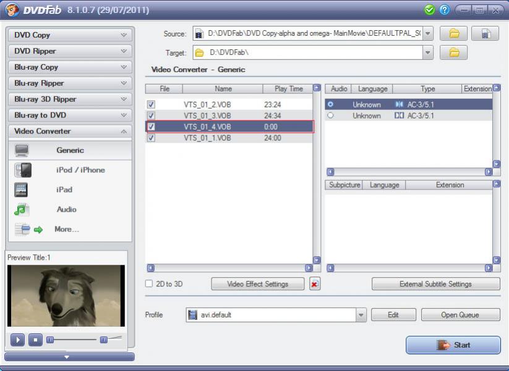The height and width of the screenshot is (371, 509).
Task: Click the More green arrow icon
Action: tap(38, 230)
